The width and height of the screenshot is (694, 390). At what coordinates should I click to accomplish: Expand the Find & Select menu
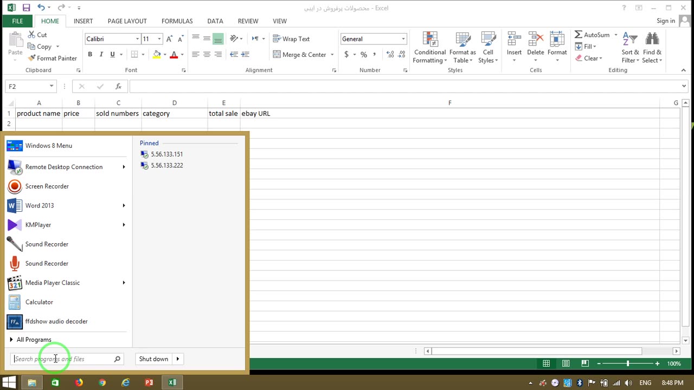[x=652, y=48]
